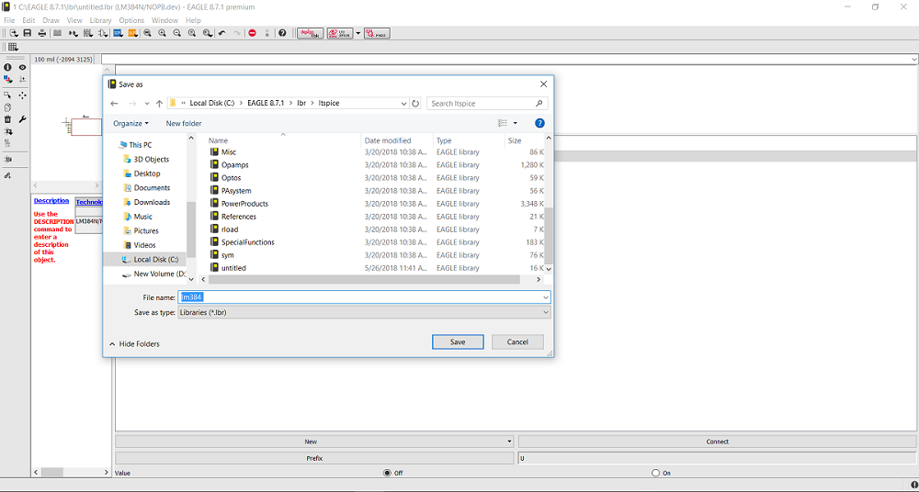Viewport: 919px width, 492px height.
Task: Select the Info tool in left palette
Action: [7, 67]
